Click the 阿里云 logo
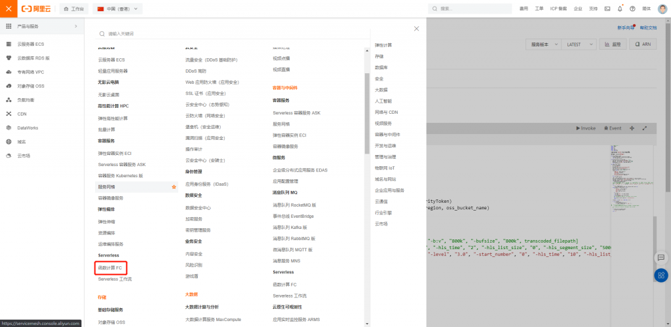The image size is (671, 327). pos(36,9)
